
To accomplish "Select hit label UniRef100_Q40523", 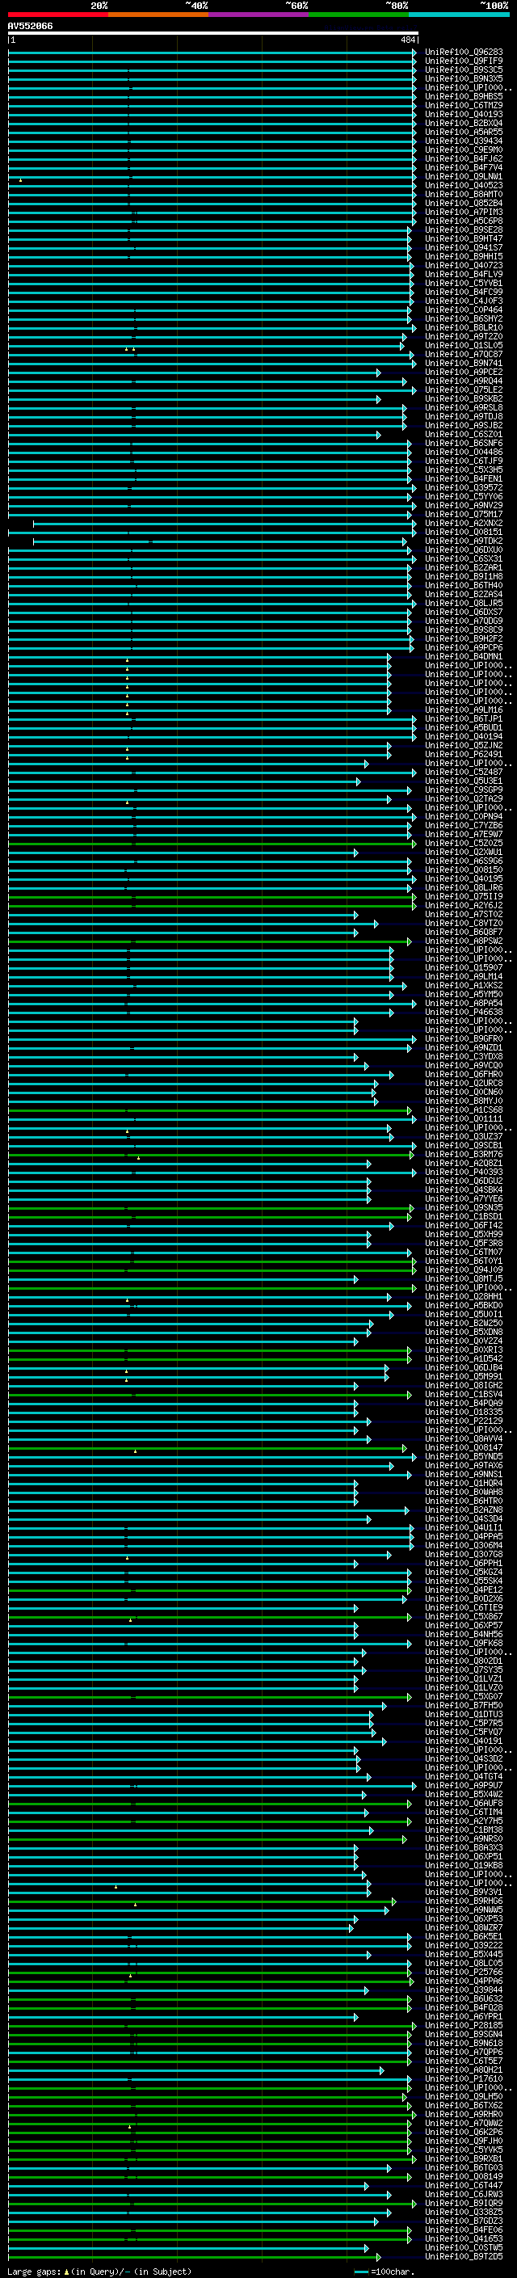I will pos(464,186).
